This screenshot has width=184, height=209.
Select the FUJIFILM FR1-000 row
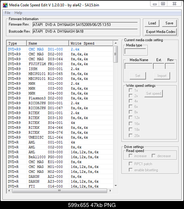coord(60,64)
